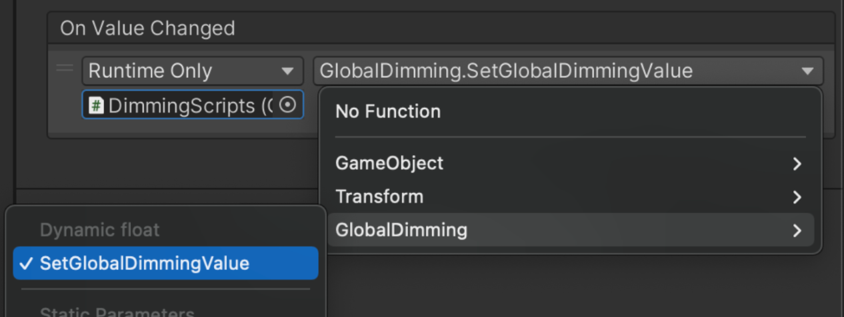
Task: Click the checkmark next to SetGlobalDimmingValue
Action: 25,263
